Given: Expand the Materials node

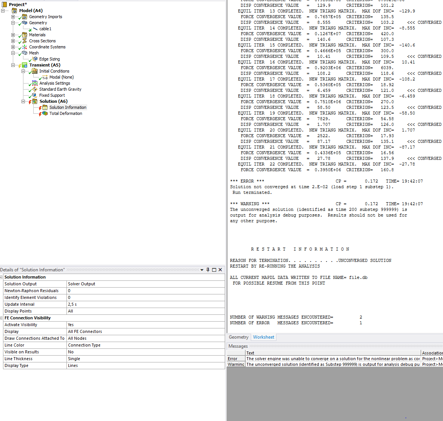Looking at the screenshot, I should point(13,35).
